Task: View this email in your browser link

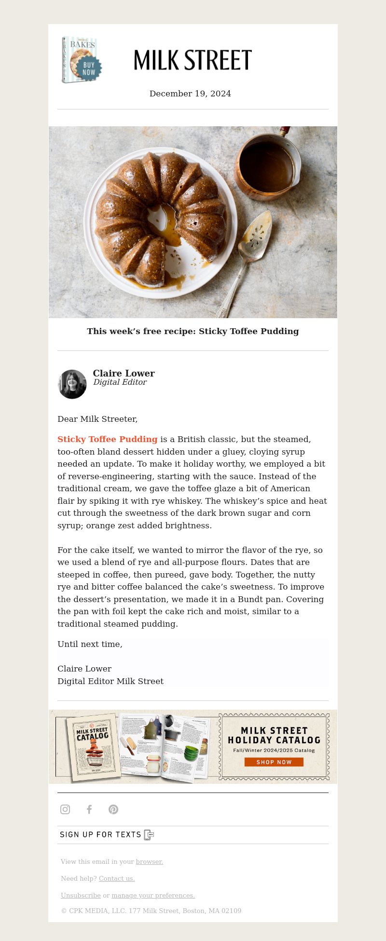Action: tap(149, 861)
